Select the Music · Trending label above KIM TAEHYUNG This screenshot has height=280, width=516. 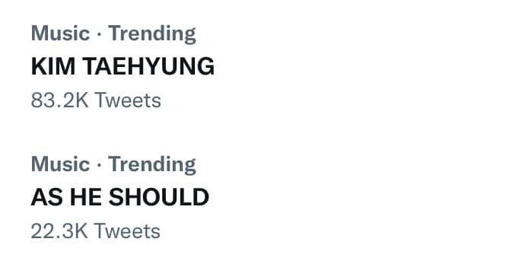point(113,34)
